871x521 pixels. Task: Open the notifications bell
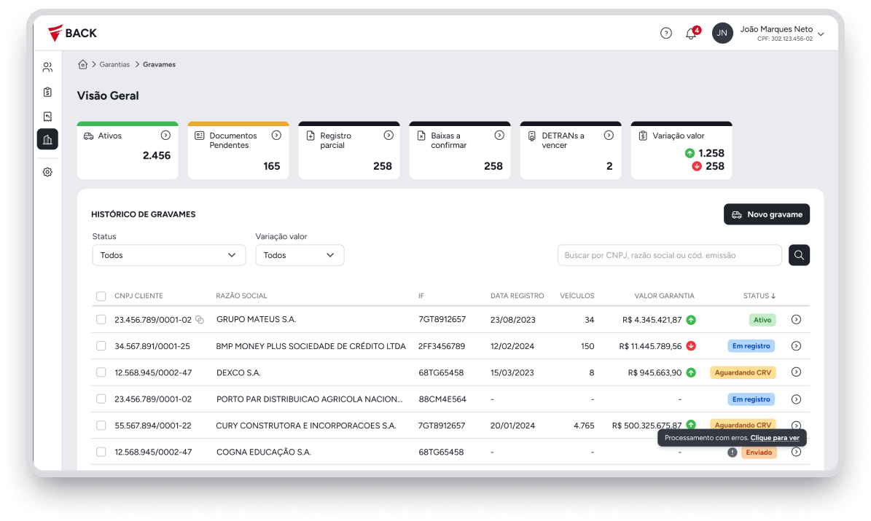(x=690, y=34)
